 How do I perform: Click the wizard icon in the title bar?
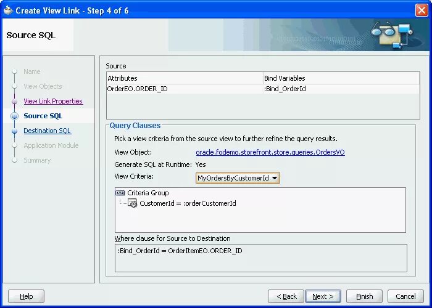pos(8,10)
